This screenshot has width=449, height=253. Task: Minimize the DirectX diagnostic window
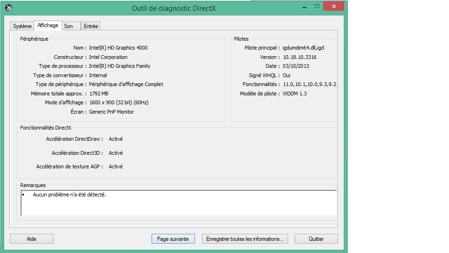pyautogui.click(x=304, y=7)
